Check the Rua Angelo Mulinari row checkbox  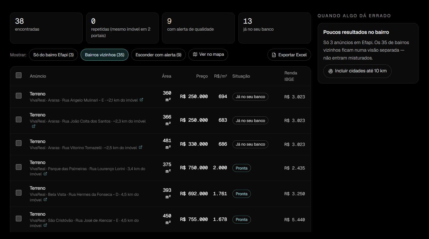tap(19, 96)
